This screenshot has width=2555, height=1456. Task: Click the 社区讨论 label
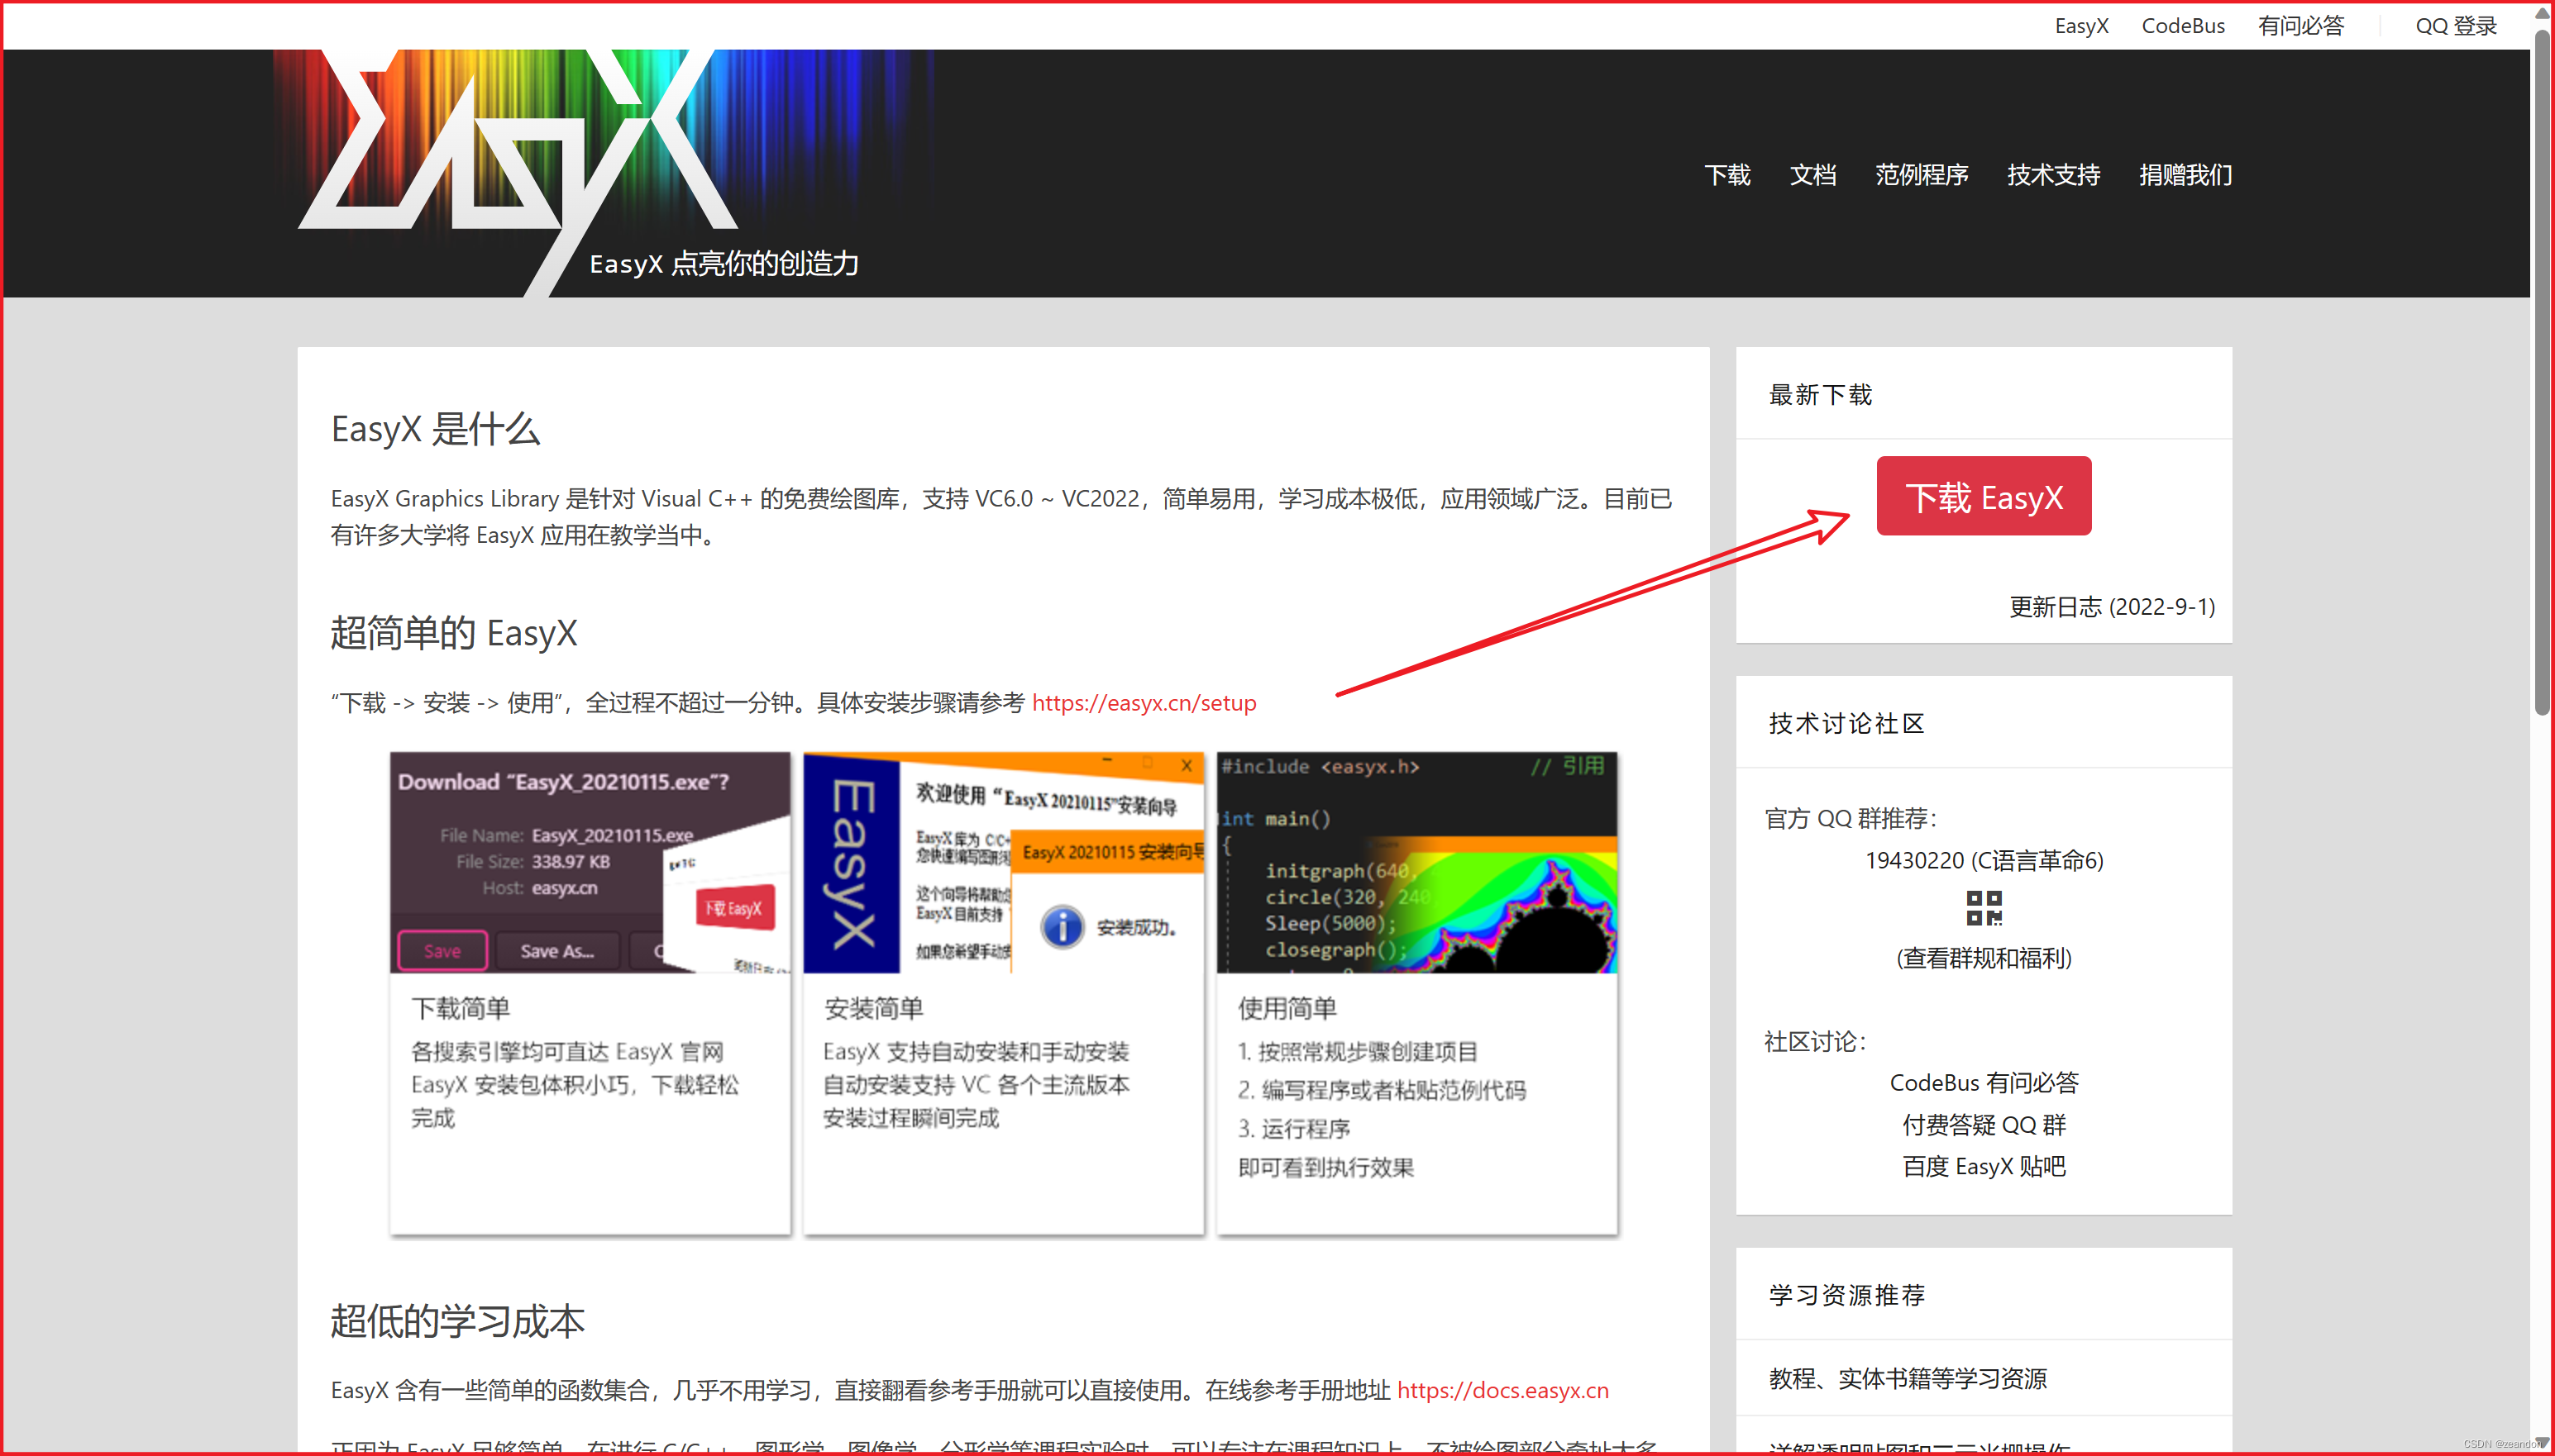pyautogui.click(x=1815, y=1041)
